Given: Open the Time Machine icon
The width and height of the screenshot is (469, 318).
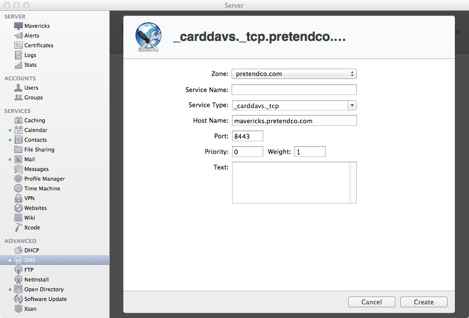Looking at the screenshot, I should 18,188.
